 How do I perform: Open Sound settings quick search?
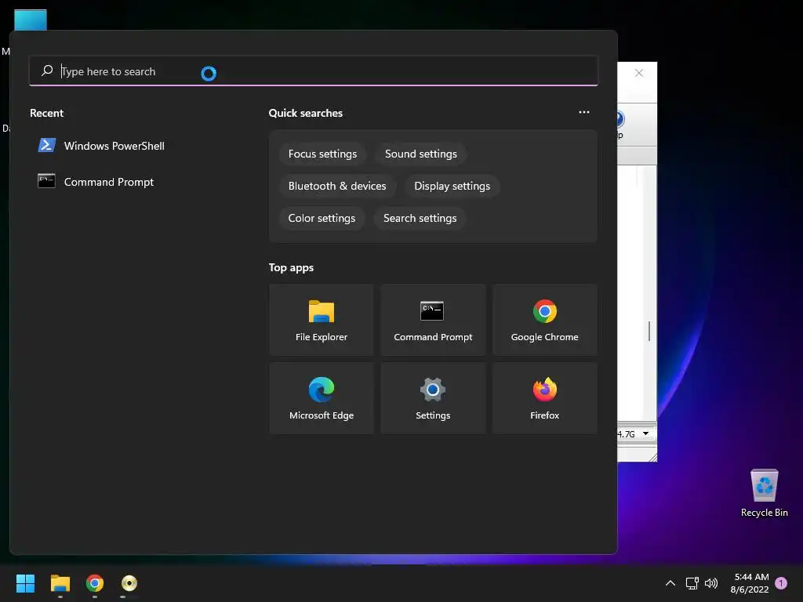tap(421, 154)
